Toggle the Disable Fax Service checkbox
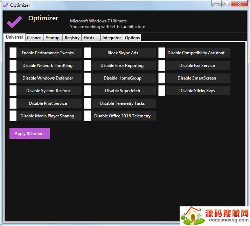The height and width of the screenshot is (226, 250). pos(162,66)
